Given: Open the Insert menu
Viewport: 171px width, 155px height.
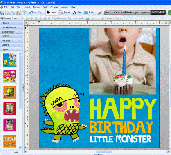Looking at the screenshot, I should tap(27, 7).
